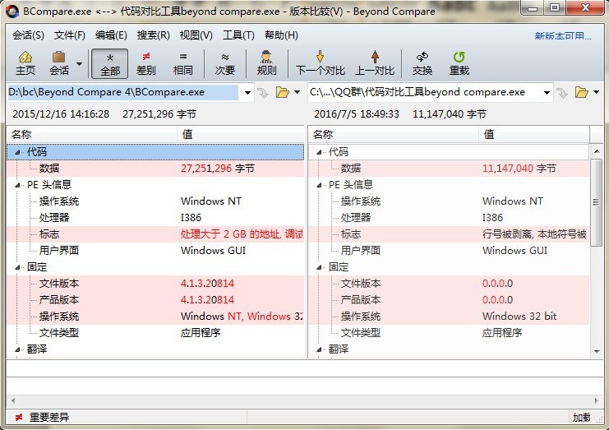Click the right arrow icon beside right path
The image size is (609, 430).
pyautogui.click(x=562, y=92)
